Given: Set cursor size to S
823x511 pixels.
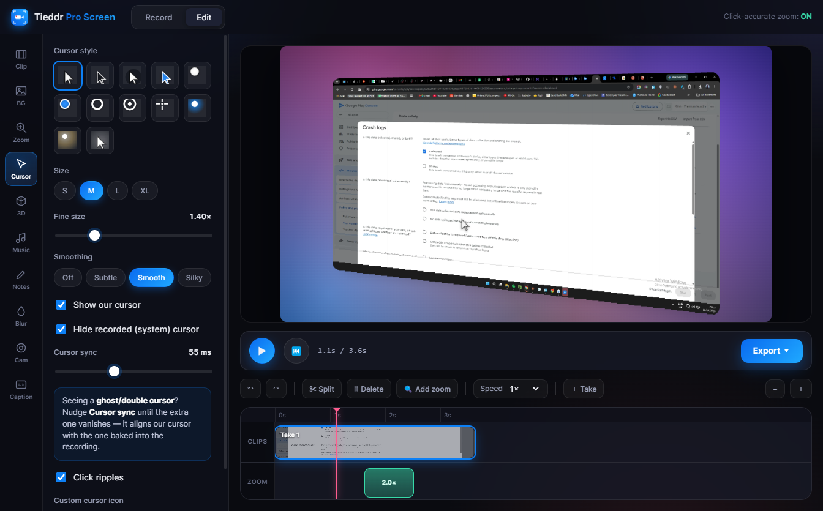Looking at the screenshot, I should click(64, 191).
